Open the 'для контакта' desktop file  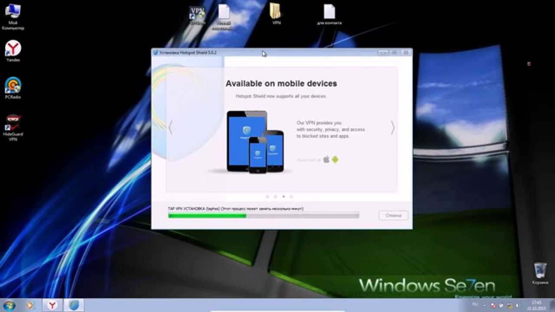[x=329, y=15]
